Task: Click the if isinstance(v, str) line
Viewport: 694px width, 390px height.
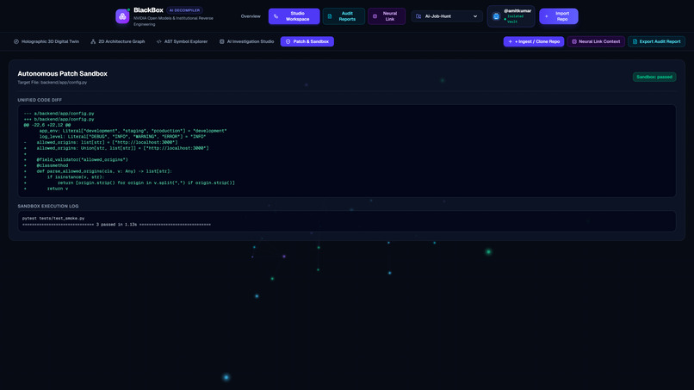Action: 65,176
